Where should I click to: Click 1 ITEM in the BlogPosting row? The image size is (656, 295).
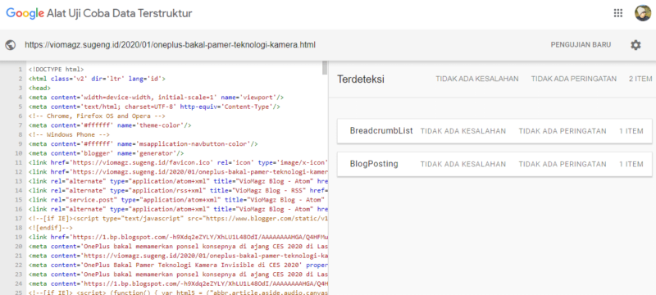(x=631, y=164)
